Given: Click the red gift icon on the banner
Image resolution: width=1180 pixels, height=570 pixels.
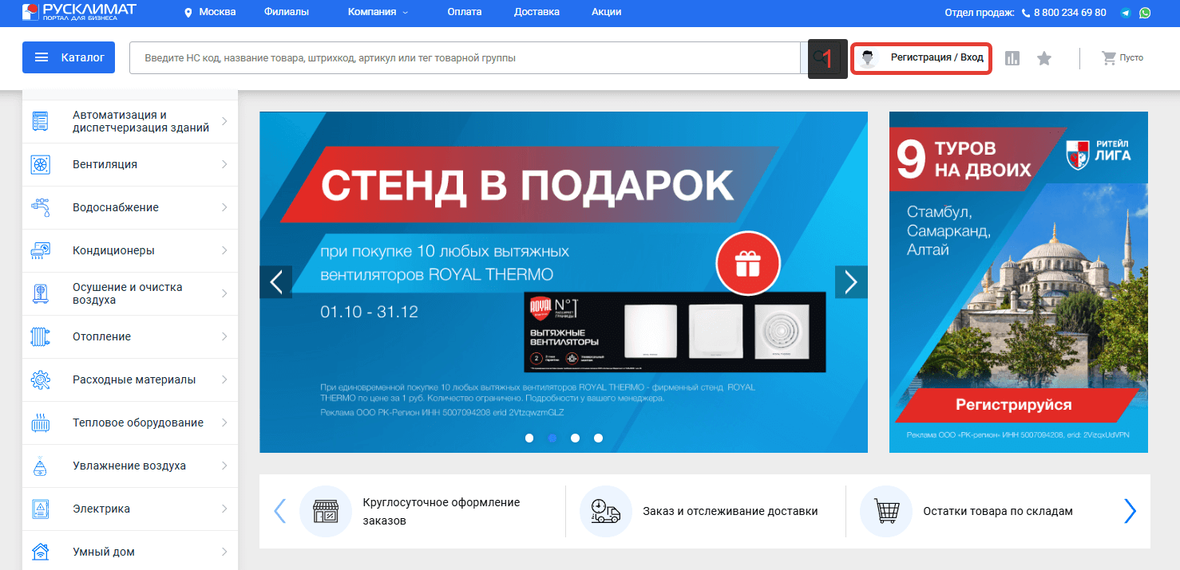Looking at the screenshot, I should [x=748, y=265].
